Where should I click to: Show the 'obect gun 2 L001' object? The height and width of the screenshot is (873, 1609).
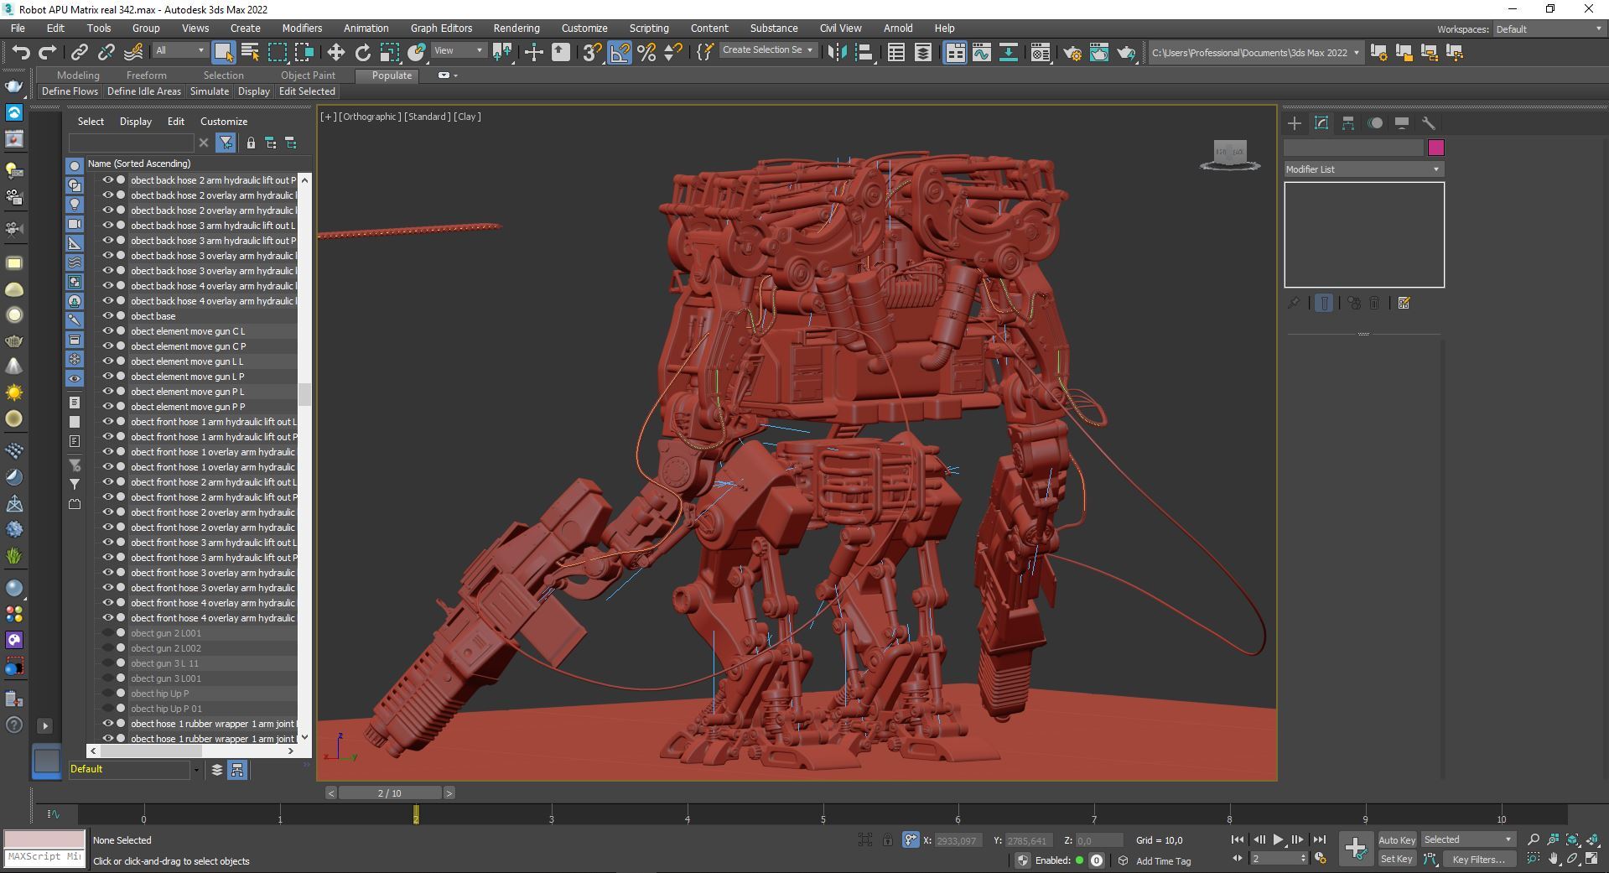point(108,633)
